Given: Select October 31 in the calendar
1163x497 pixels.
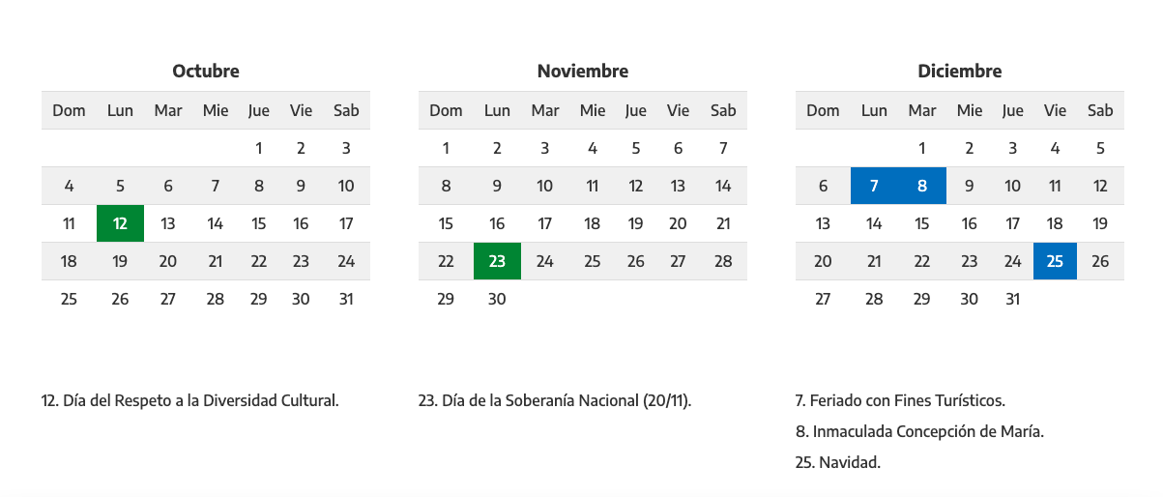Looking at the screenshot, I should 346,299.
